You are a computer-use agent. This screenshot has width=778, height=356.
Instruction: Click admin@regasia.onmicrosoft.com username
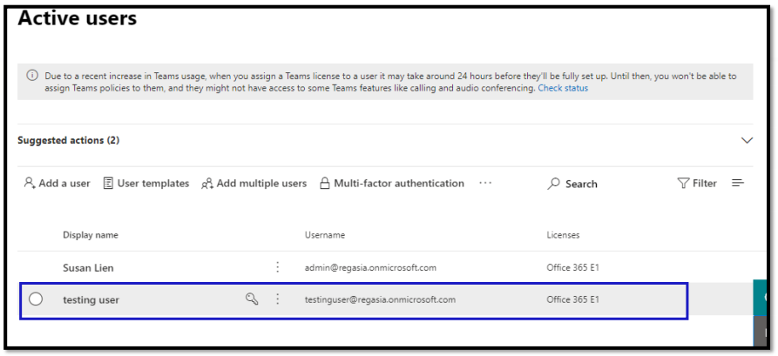coord(370,268)
